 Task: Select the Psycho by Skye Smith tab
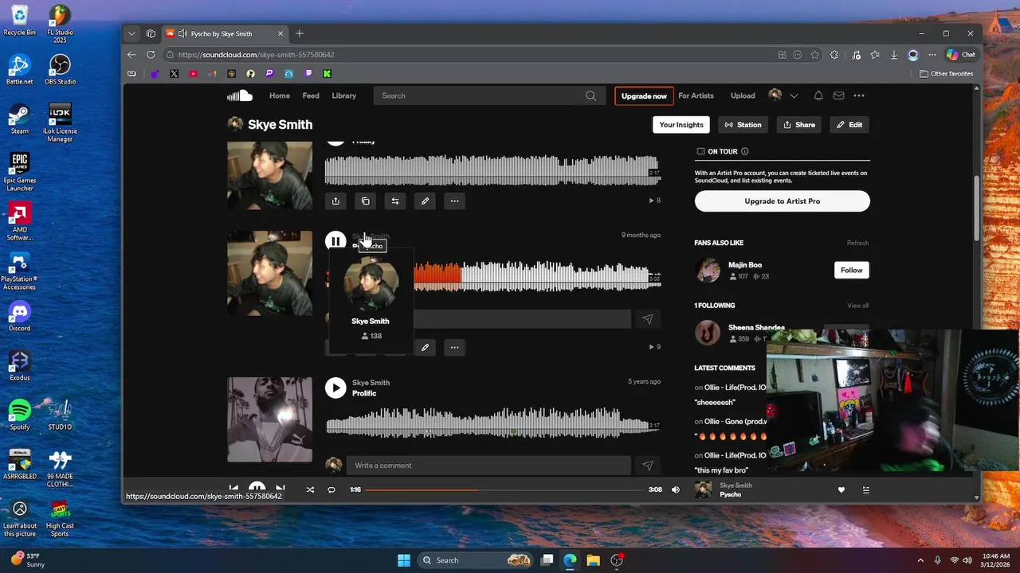coord(225,33)
